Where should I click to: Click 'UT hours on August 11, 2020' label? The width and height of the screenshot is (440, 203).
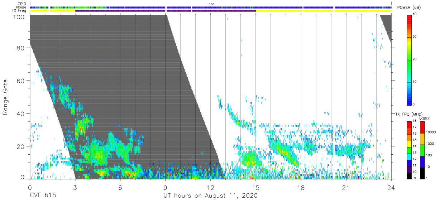(x=210, y=196)
